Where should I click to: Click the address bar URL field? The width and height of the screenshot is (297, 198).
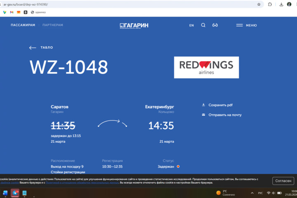124,5
